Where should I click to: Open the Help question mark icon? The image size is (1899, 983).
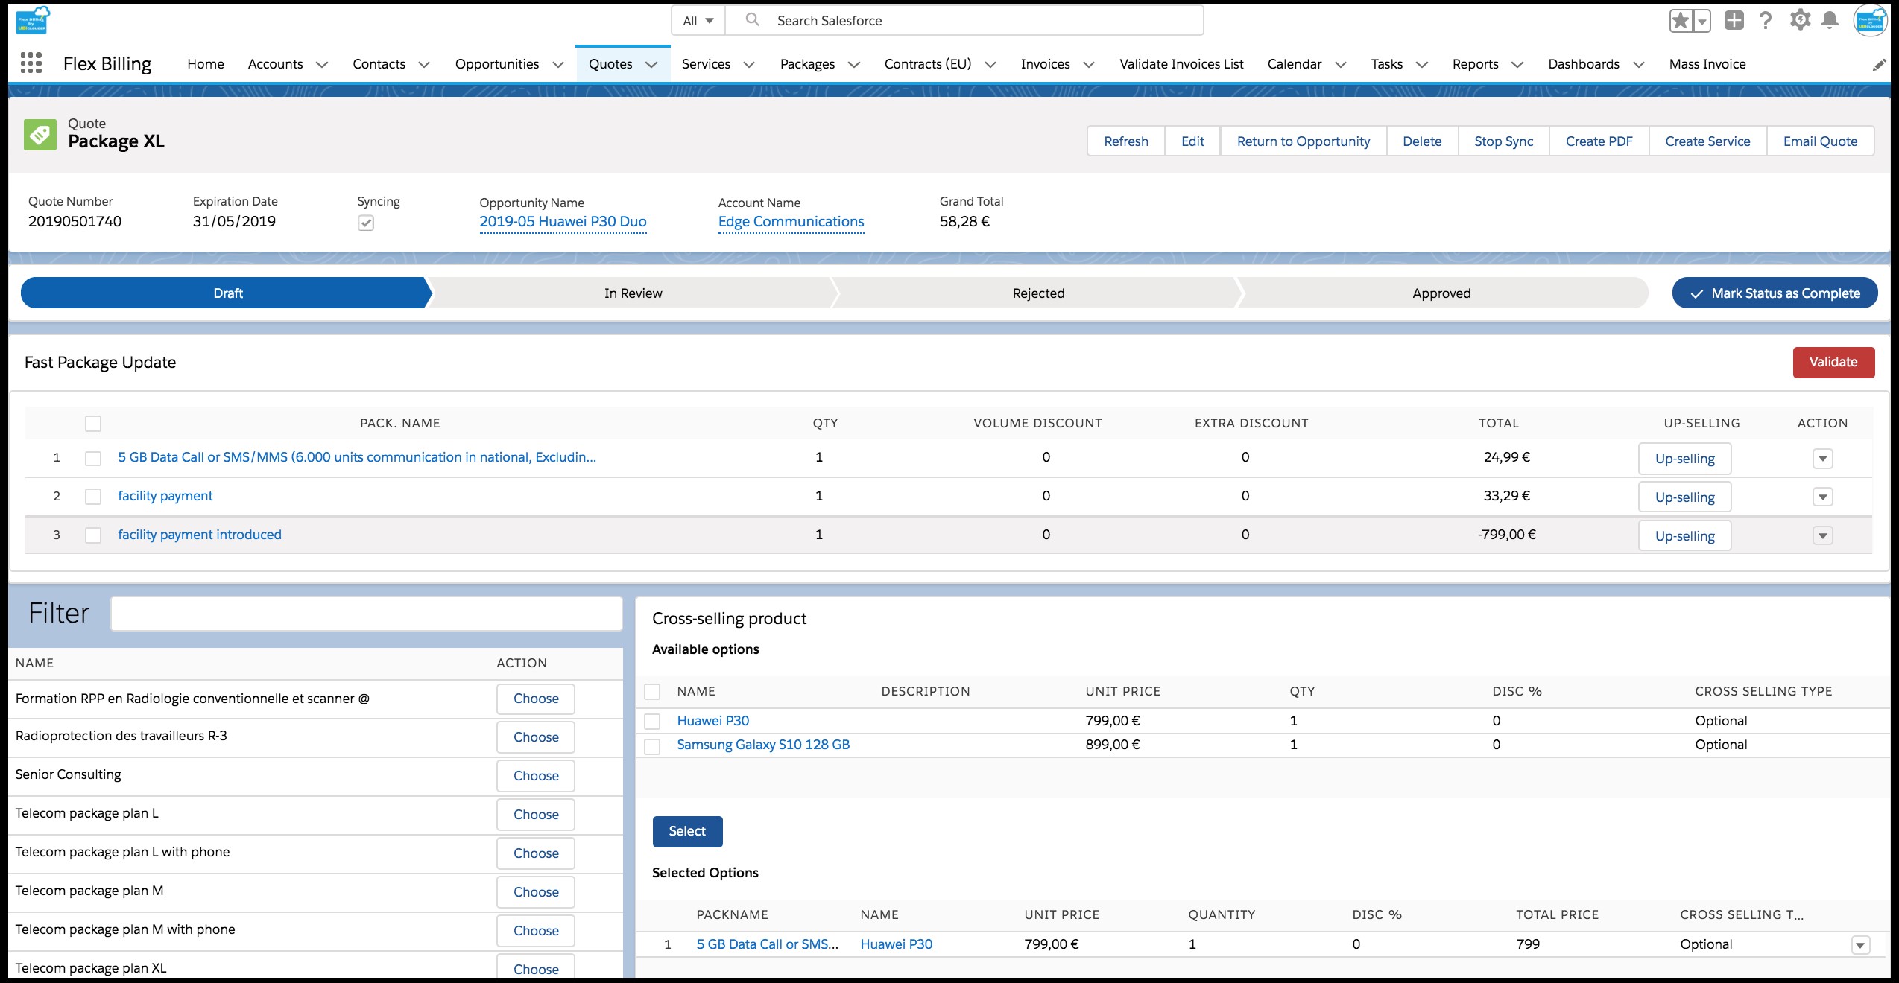point(1765,20)
